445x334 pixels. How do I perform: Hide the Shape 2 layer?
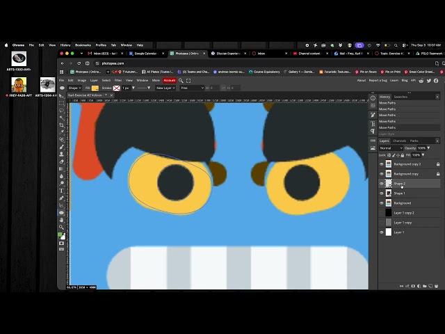click(382, 184)
